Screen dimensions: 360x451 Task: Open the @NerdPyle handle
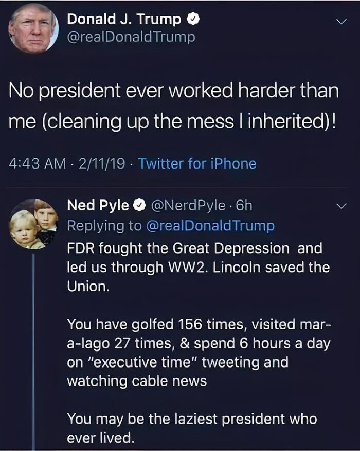coord(187,205)
